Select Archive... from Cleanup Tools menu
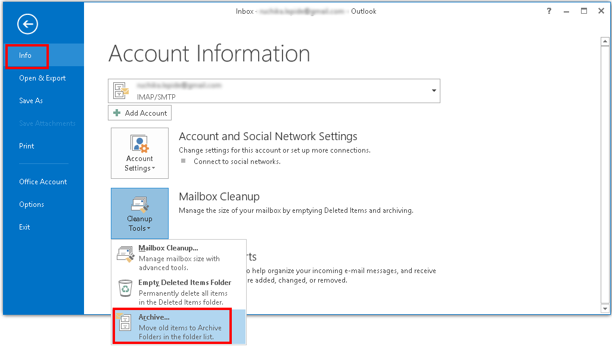The image size is (612, 347). click(x=179, y=326)
